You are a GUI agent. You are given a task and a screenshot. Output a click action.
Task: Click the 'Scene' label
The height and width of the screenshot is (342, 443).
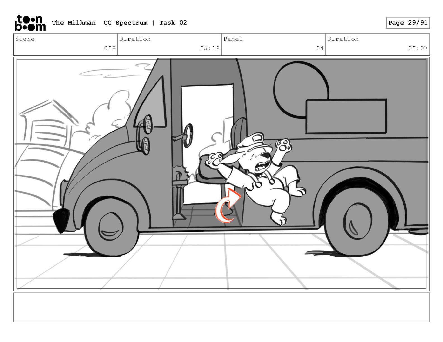25,39
